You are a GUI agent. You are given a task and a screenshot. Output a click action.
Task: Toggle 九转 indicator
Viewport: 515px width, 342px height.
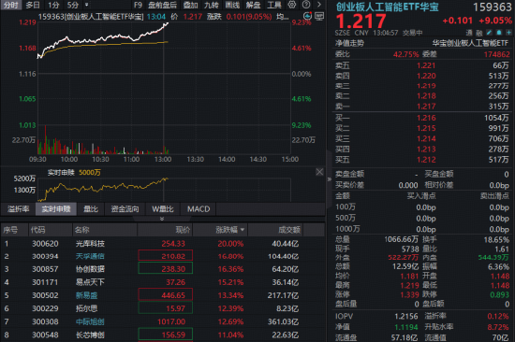coord(212,5)
